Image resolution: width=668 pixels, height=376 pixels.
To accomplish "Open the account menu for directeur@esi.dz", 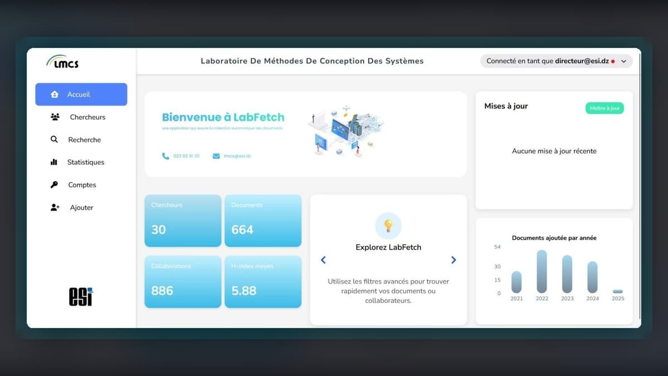I will point(557,61).
